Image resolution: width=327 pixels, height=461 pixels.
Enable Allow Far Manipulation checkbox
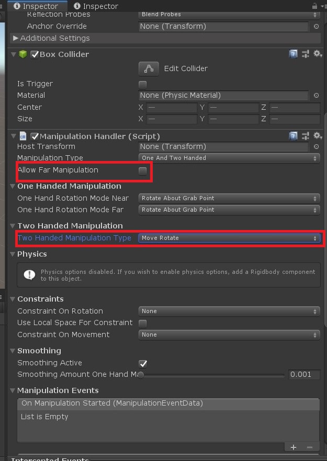pyautogui.click(x=143, y=171)
